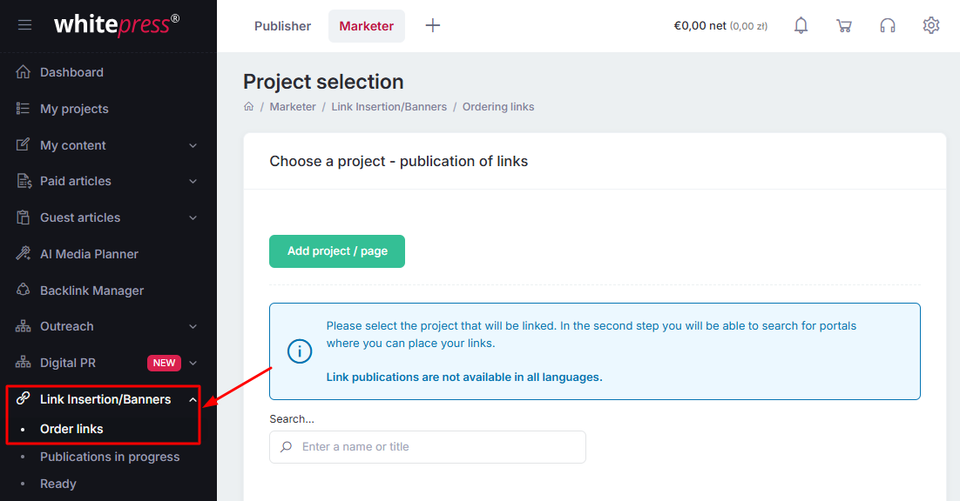The image size is (960, 501).
Task: Open Publications in progress menu item
Action: tap(110, 457)
